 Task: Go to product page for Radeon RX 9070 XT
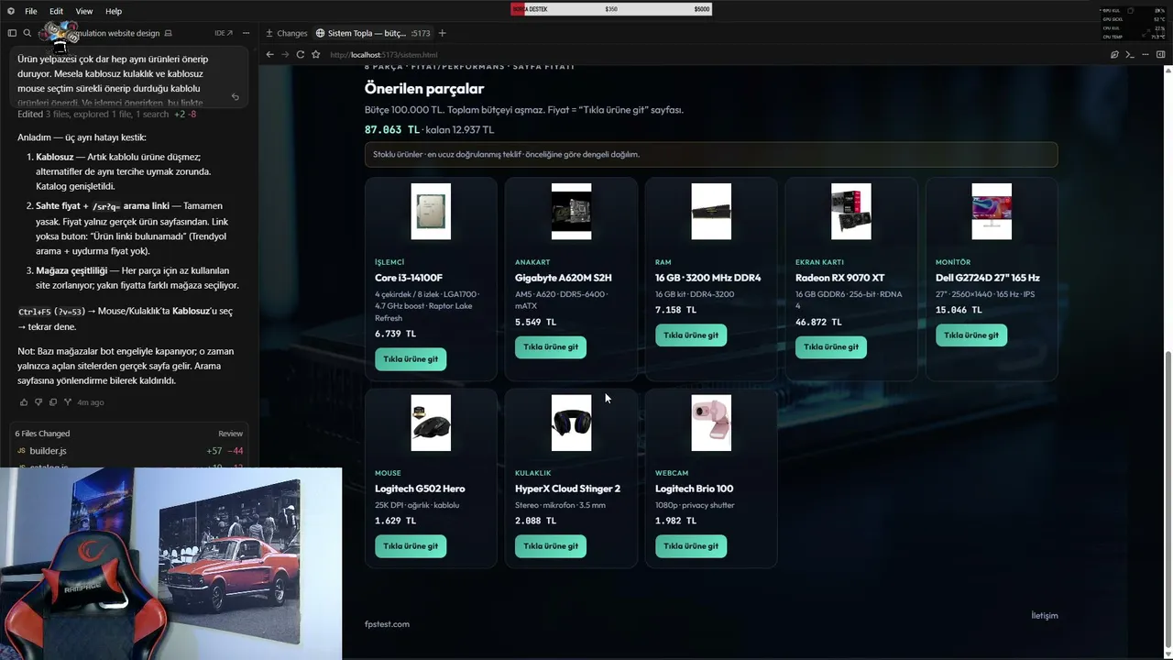coord(831,347)
